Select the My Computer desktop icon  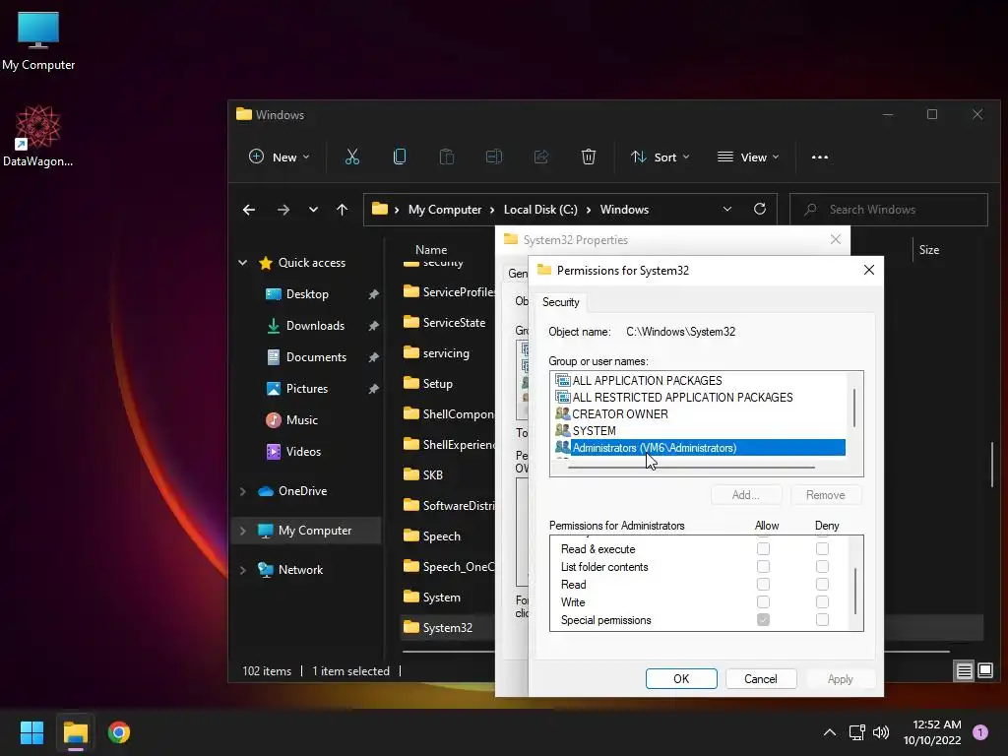click(x=38, y=41)
